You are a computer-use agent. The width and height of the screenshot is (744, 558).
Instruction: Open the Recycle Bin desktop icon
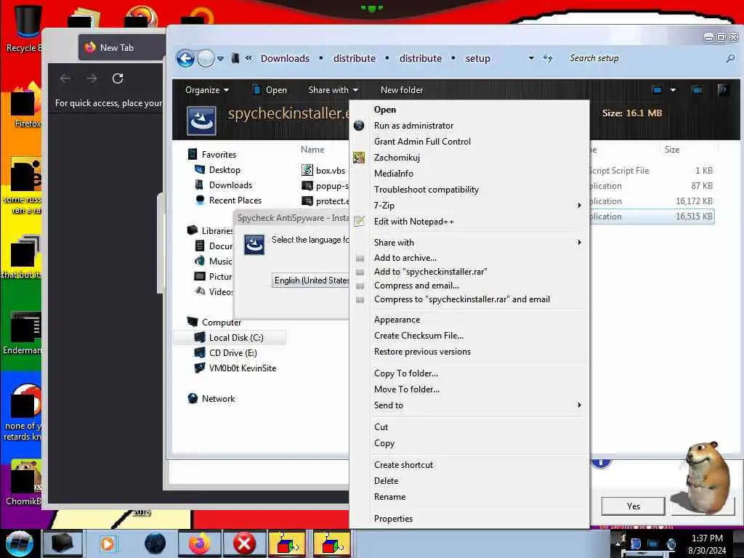pyautogui.click(x=23, y=28)
